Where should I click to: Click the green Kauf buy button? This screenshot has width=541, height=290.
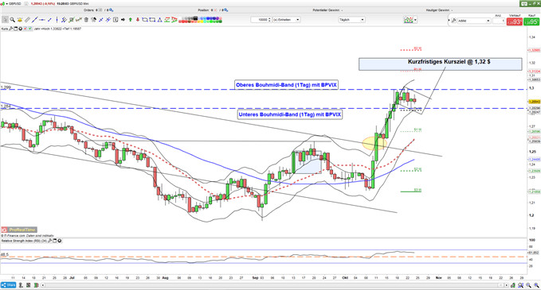(531, 21)
